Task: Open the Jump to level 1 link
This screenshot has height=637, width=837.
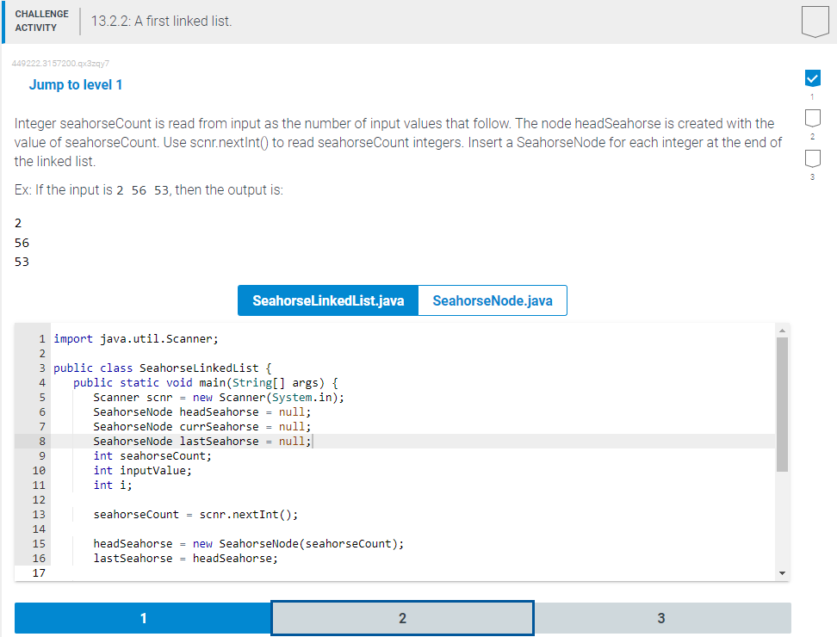Action: (x=76, y=84)
